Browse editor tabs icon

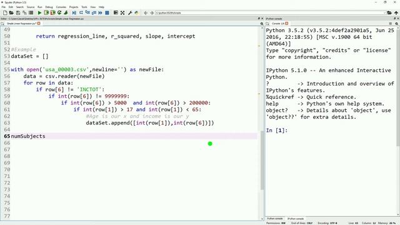pos(2,24)
